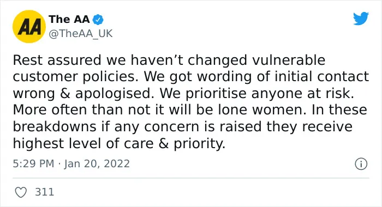The width and height of the screenshot is (382, 207).
Task: Click the divider line above likes
Action: 191,178
